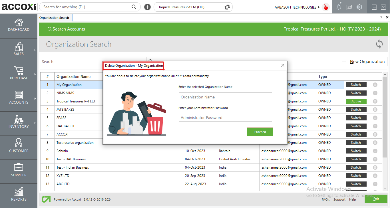
Task: Open the Purchase cart module
Action: point(19,71)
